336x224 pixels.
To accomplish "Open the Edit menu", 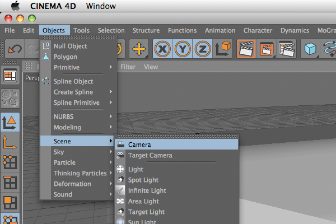I will pos(29,30).
